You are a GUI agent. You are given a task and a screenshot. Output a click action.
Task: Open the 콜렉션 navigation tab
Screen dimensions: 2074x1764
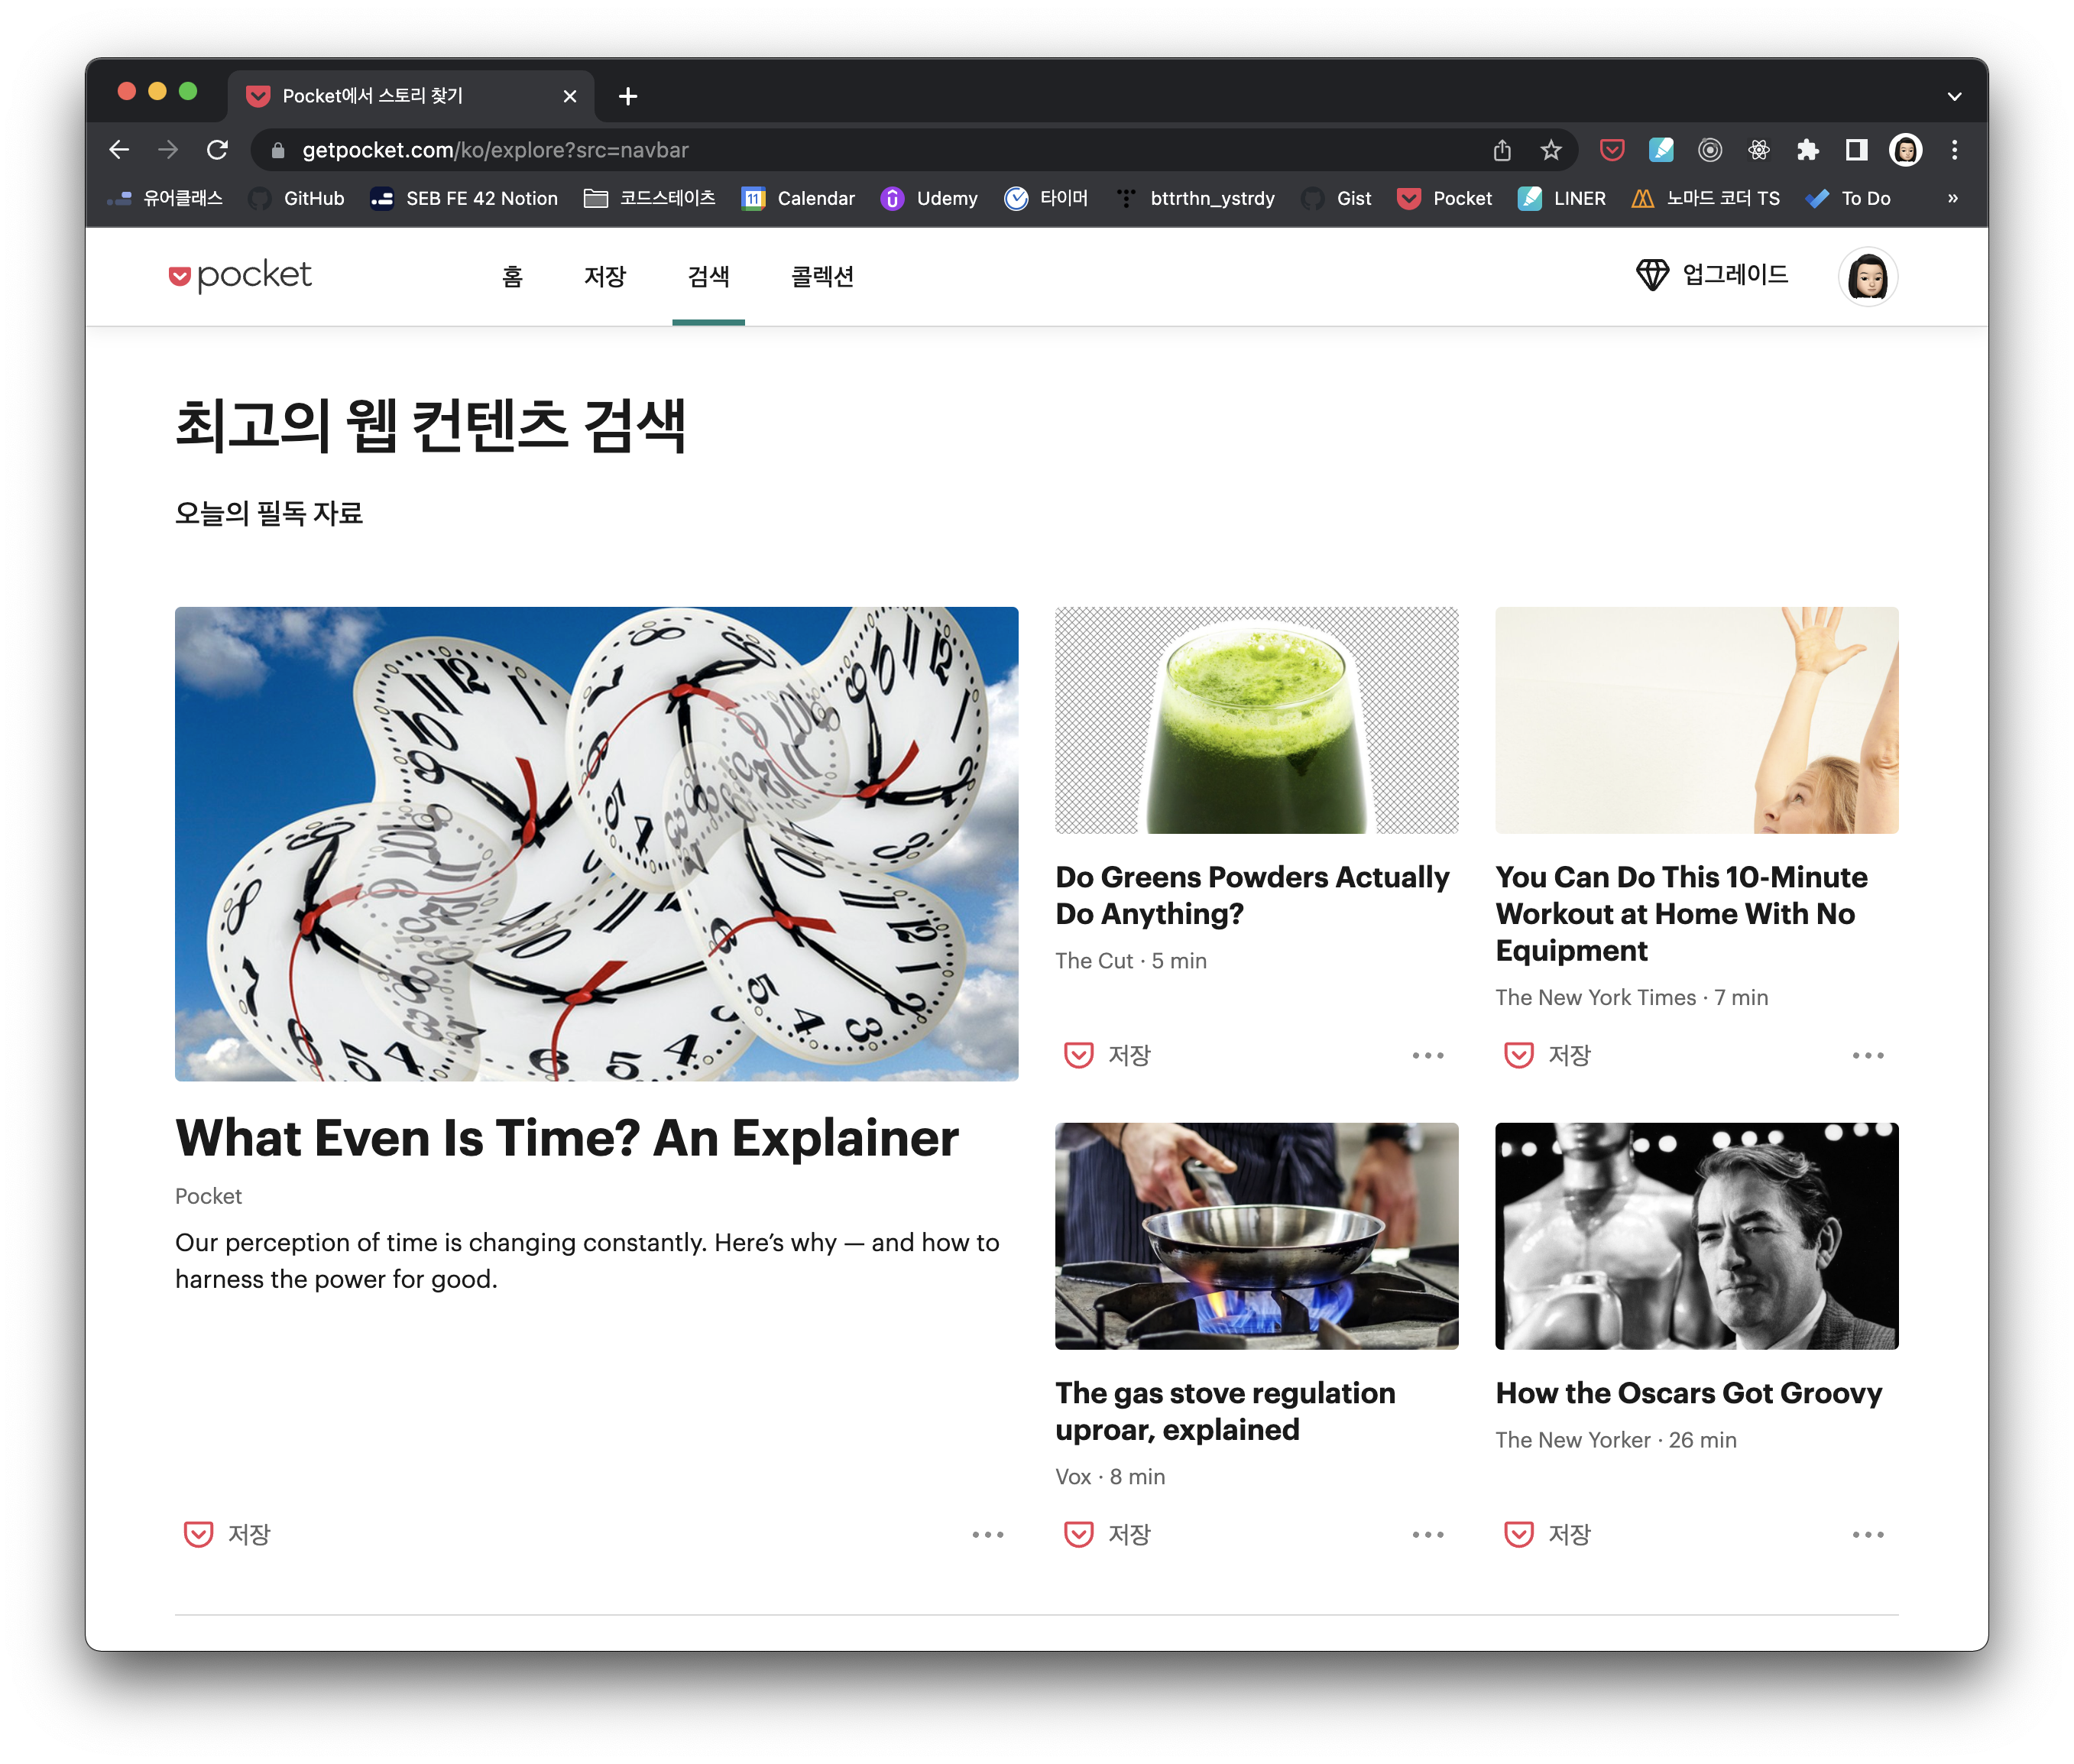(822, 276)
